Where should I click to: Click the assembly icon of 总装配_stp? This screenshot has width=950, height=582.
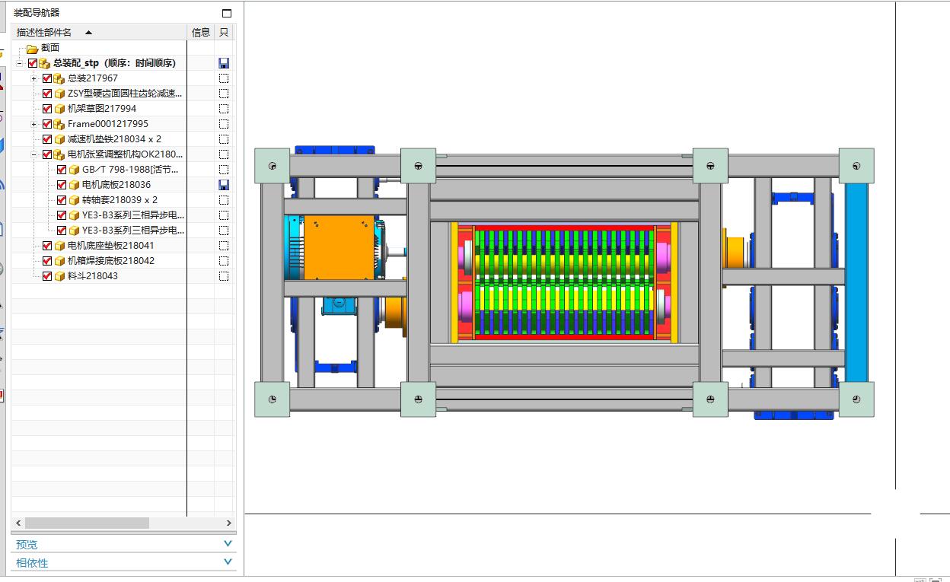(x=44, y=63)
